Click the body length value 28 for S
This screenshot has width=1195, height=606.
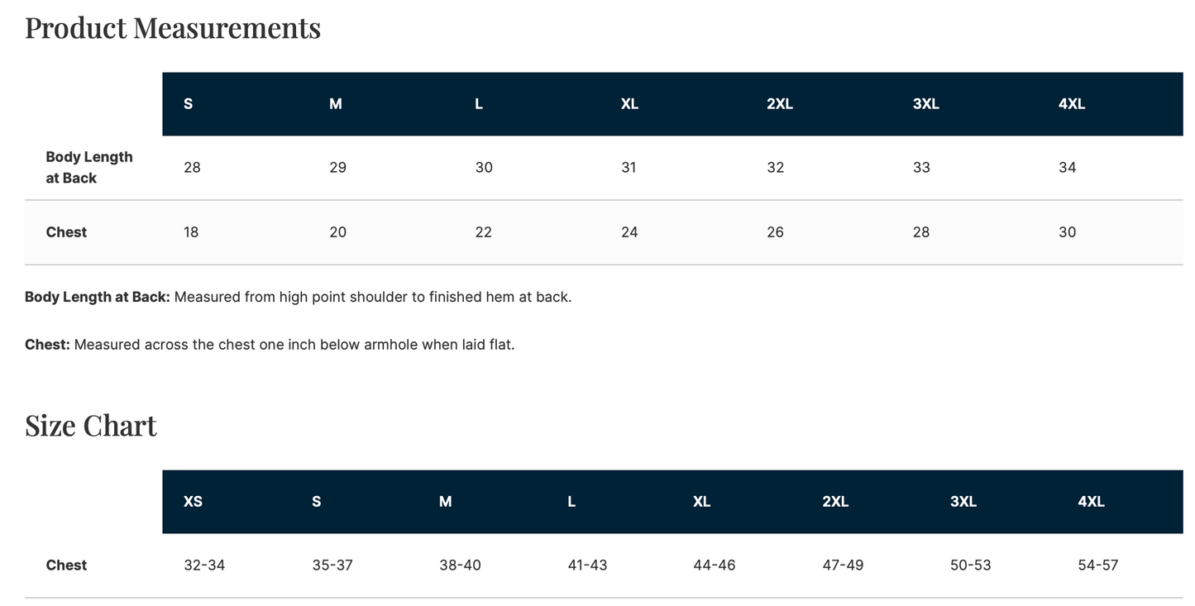pyautogui.click(x=192, y=168)
